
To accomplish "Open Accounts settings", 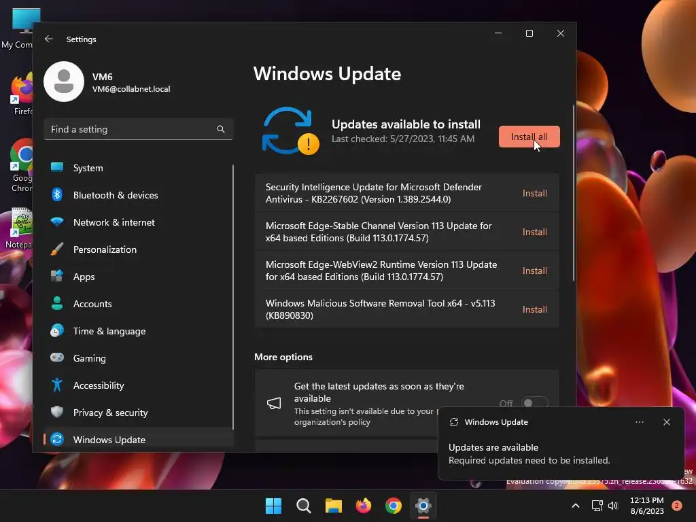I will (139, 304).
